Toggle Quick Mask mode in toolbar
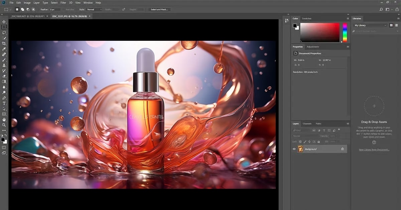Viewport: 401px width, 210px height. pos(4,147)
